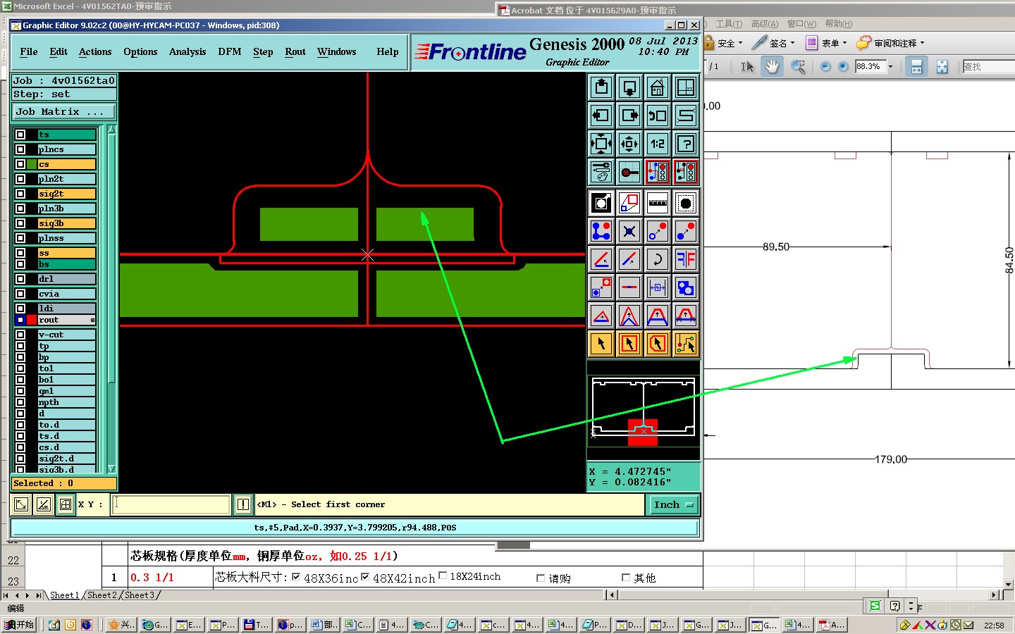The height and width of the screenshot is (634, 1015).
Task: Select the 1:2 zoom scale icon
Action: 657,144
